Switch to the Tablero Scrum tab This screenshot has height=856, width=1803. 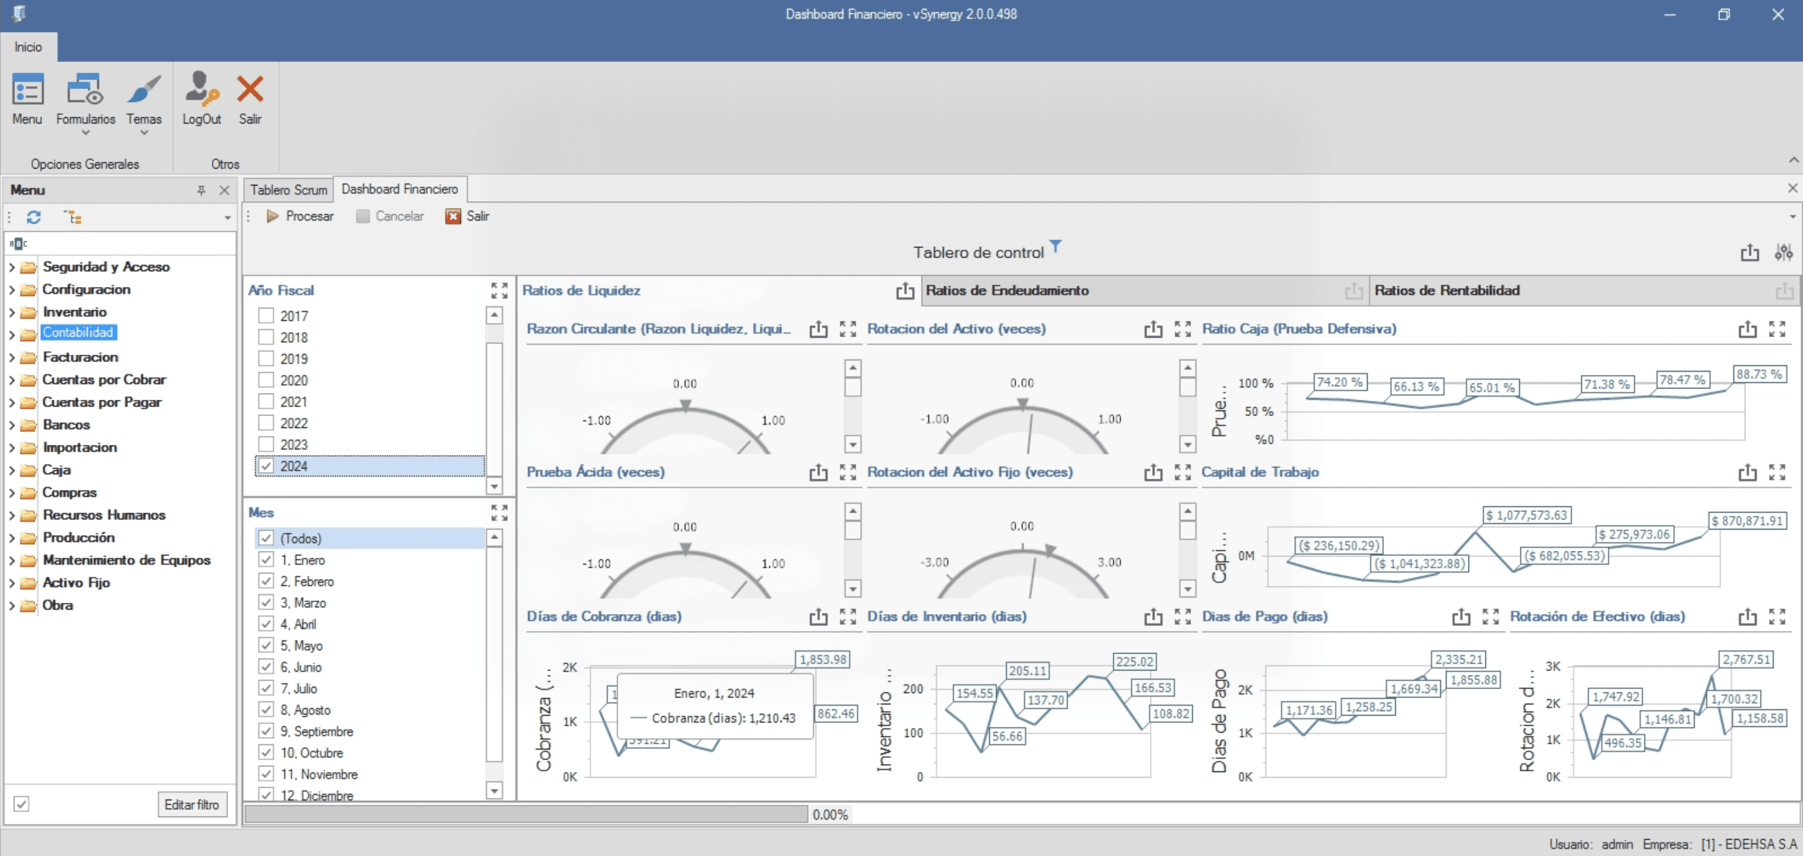(288, 189)
